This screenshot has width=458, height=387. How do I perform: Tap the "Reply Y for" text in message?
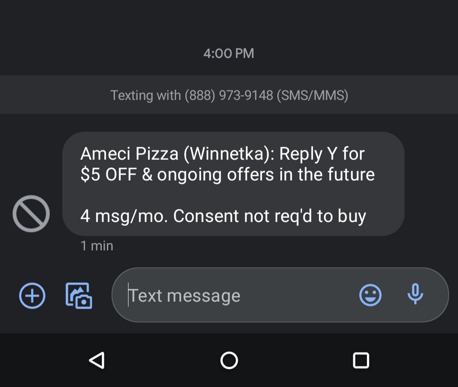click(322, 154)
